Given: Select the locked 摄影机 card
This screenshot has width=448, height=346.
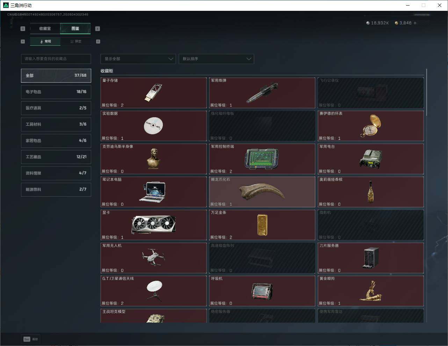Looking at the screenshot, I should point(371,225).
